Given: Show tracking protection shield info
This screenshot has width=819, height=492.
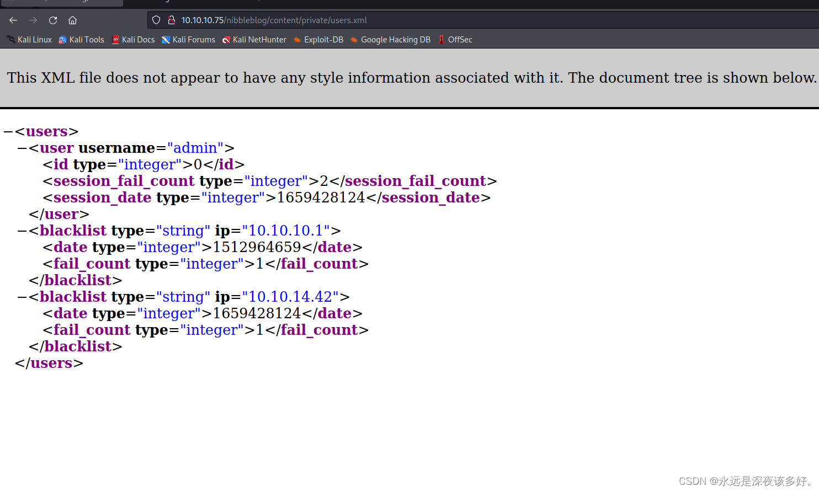Looking at the screenshot, I should coord(156,20).
